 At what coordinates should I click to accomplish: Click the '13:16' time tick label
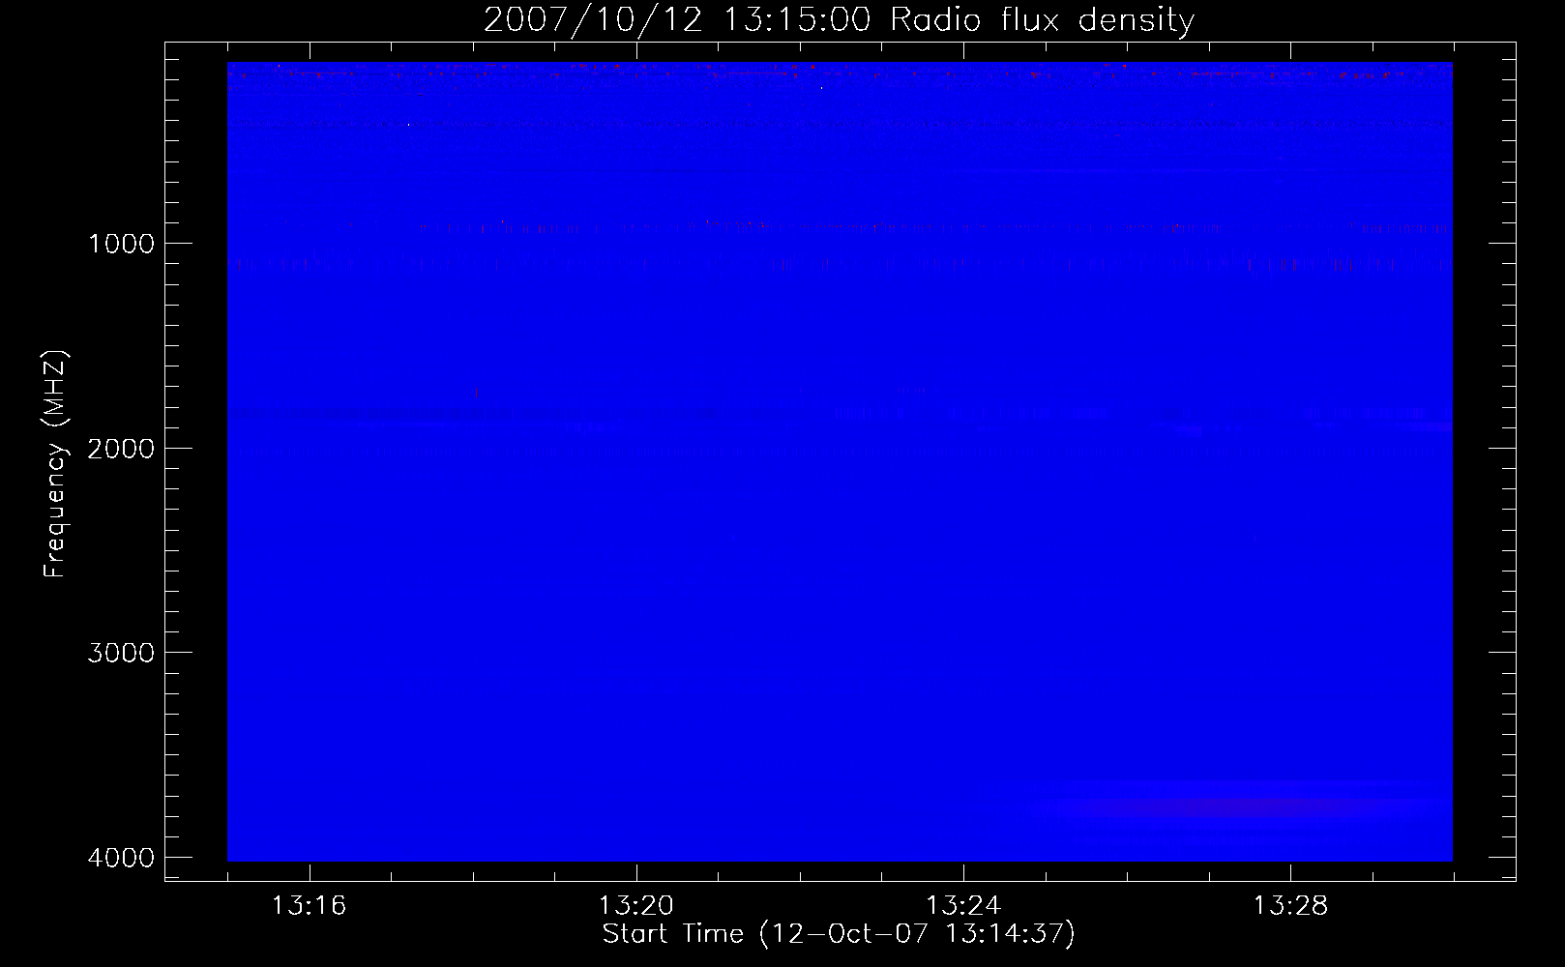tap(309, 906)
